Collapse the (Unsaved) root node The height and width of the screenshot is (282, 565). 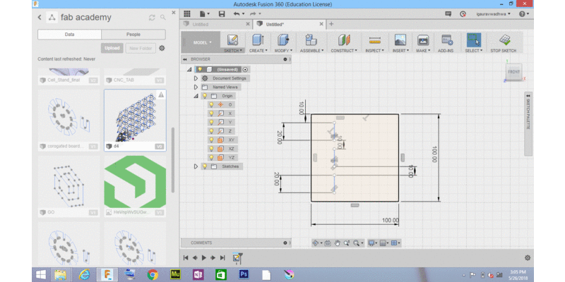pos(189,69)
